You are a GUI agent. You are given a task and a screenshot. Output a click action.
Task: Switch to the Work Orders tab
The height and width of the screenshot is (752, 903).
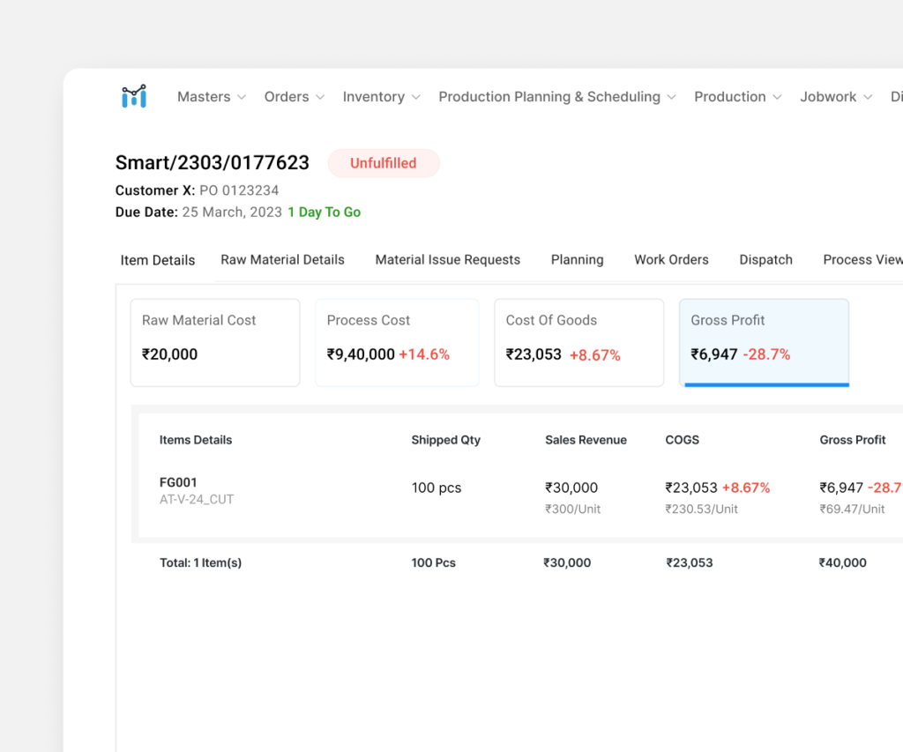[x=671, y=260]
